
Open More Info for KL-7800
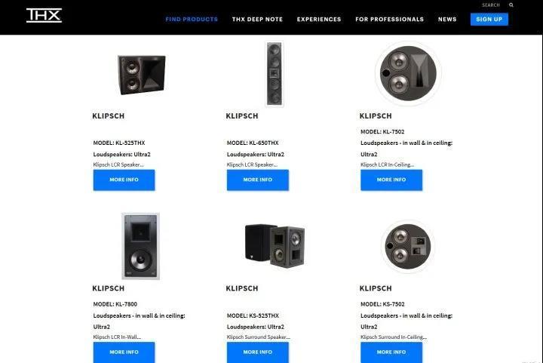click(x=124, y=352)
